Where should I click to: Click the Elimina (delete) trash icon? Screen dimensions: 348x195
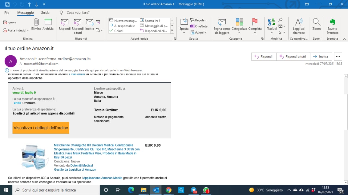(x=36, y=23)
